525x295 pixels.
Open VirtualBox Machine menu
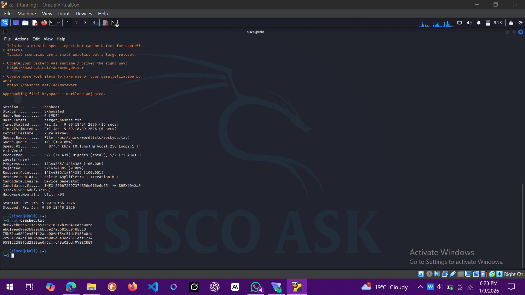click(x=27, y=14)
